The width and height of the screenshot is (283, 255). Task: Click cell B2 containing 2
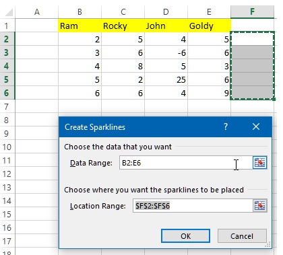(80, 39)
